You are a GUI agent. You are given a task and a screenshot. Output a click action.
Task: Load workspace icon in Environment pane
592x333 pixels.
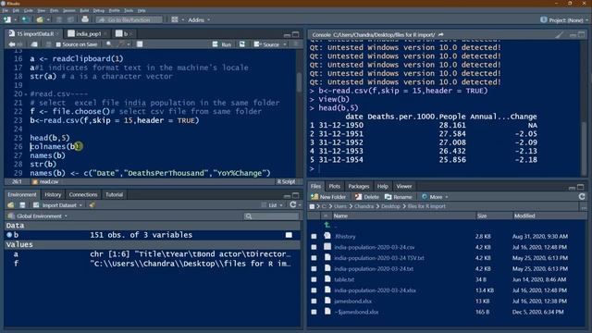tap(10, 205)
